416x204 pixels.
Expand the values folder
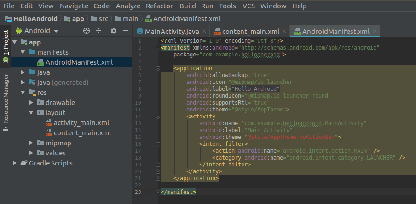coord(31,153)
